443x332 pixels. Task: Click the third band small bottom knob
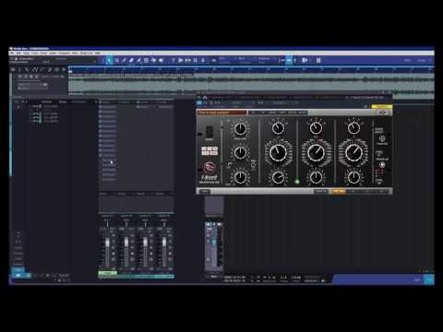pos(316,177)
